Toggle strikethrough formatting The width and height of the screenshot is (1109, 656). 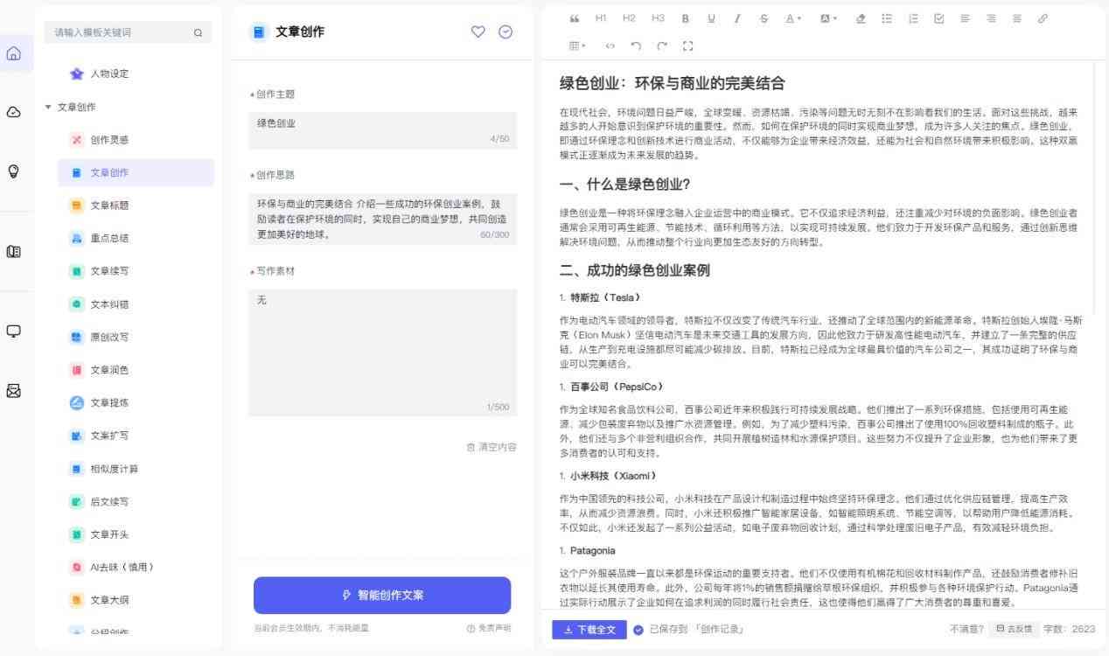[x=764, y=18]
